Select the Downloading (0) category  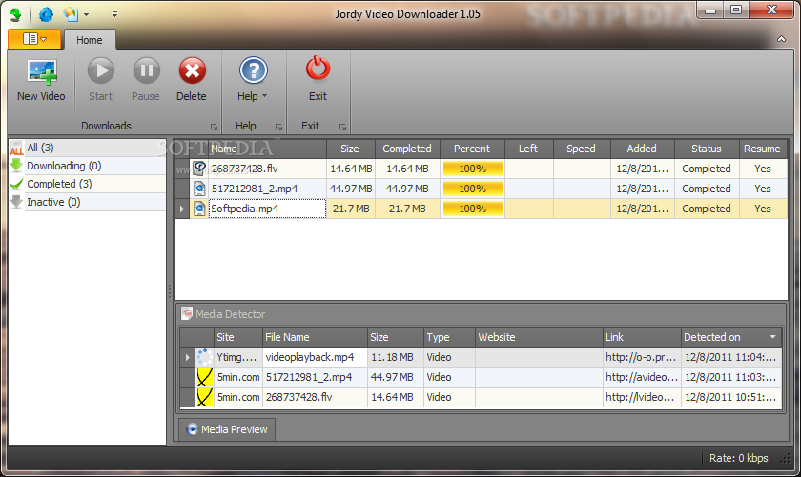pyautogui.click(x=88, y=166)
